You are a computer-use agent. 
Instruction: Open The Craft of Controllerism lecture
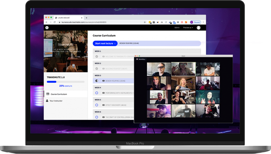coord(120,117)
